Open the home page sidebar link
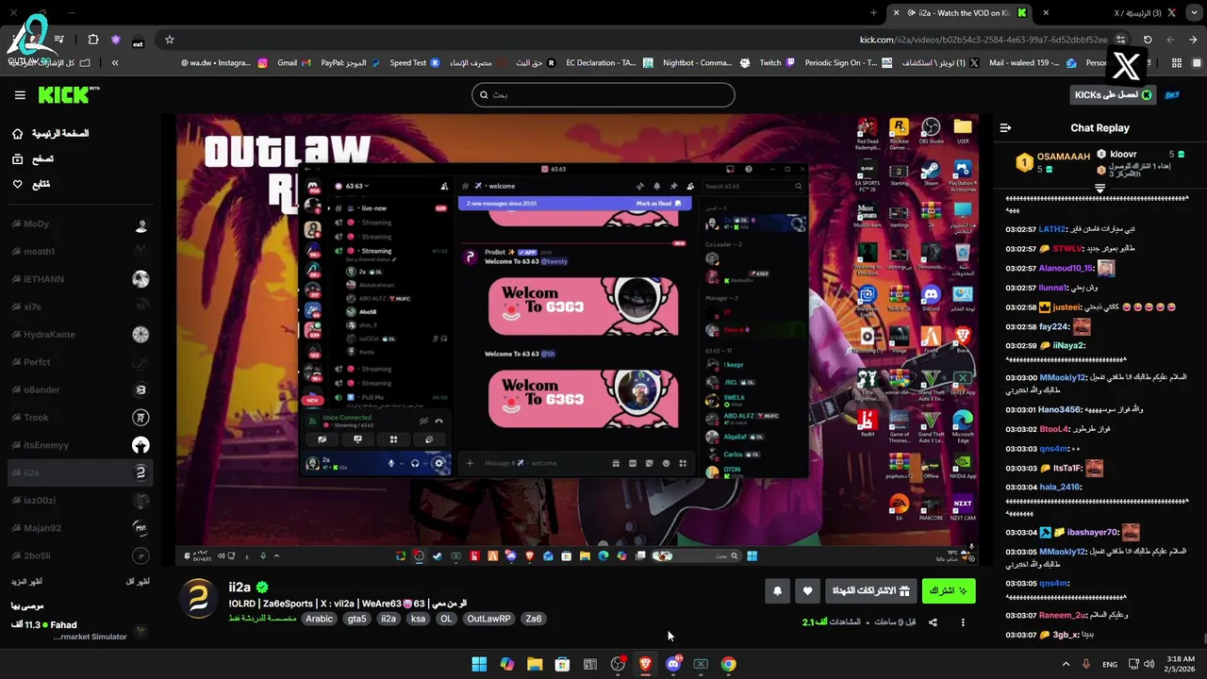The image size is (1207, 679). (x=50, y=134)
